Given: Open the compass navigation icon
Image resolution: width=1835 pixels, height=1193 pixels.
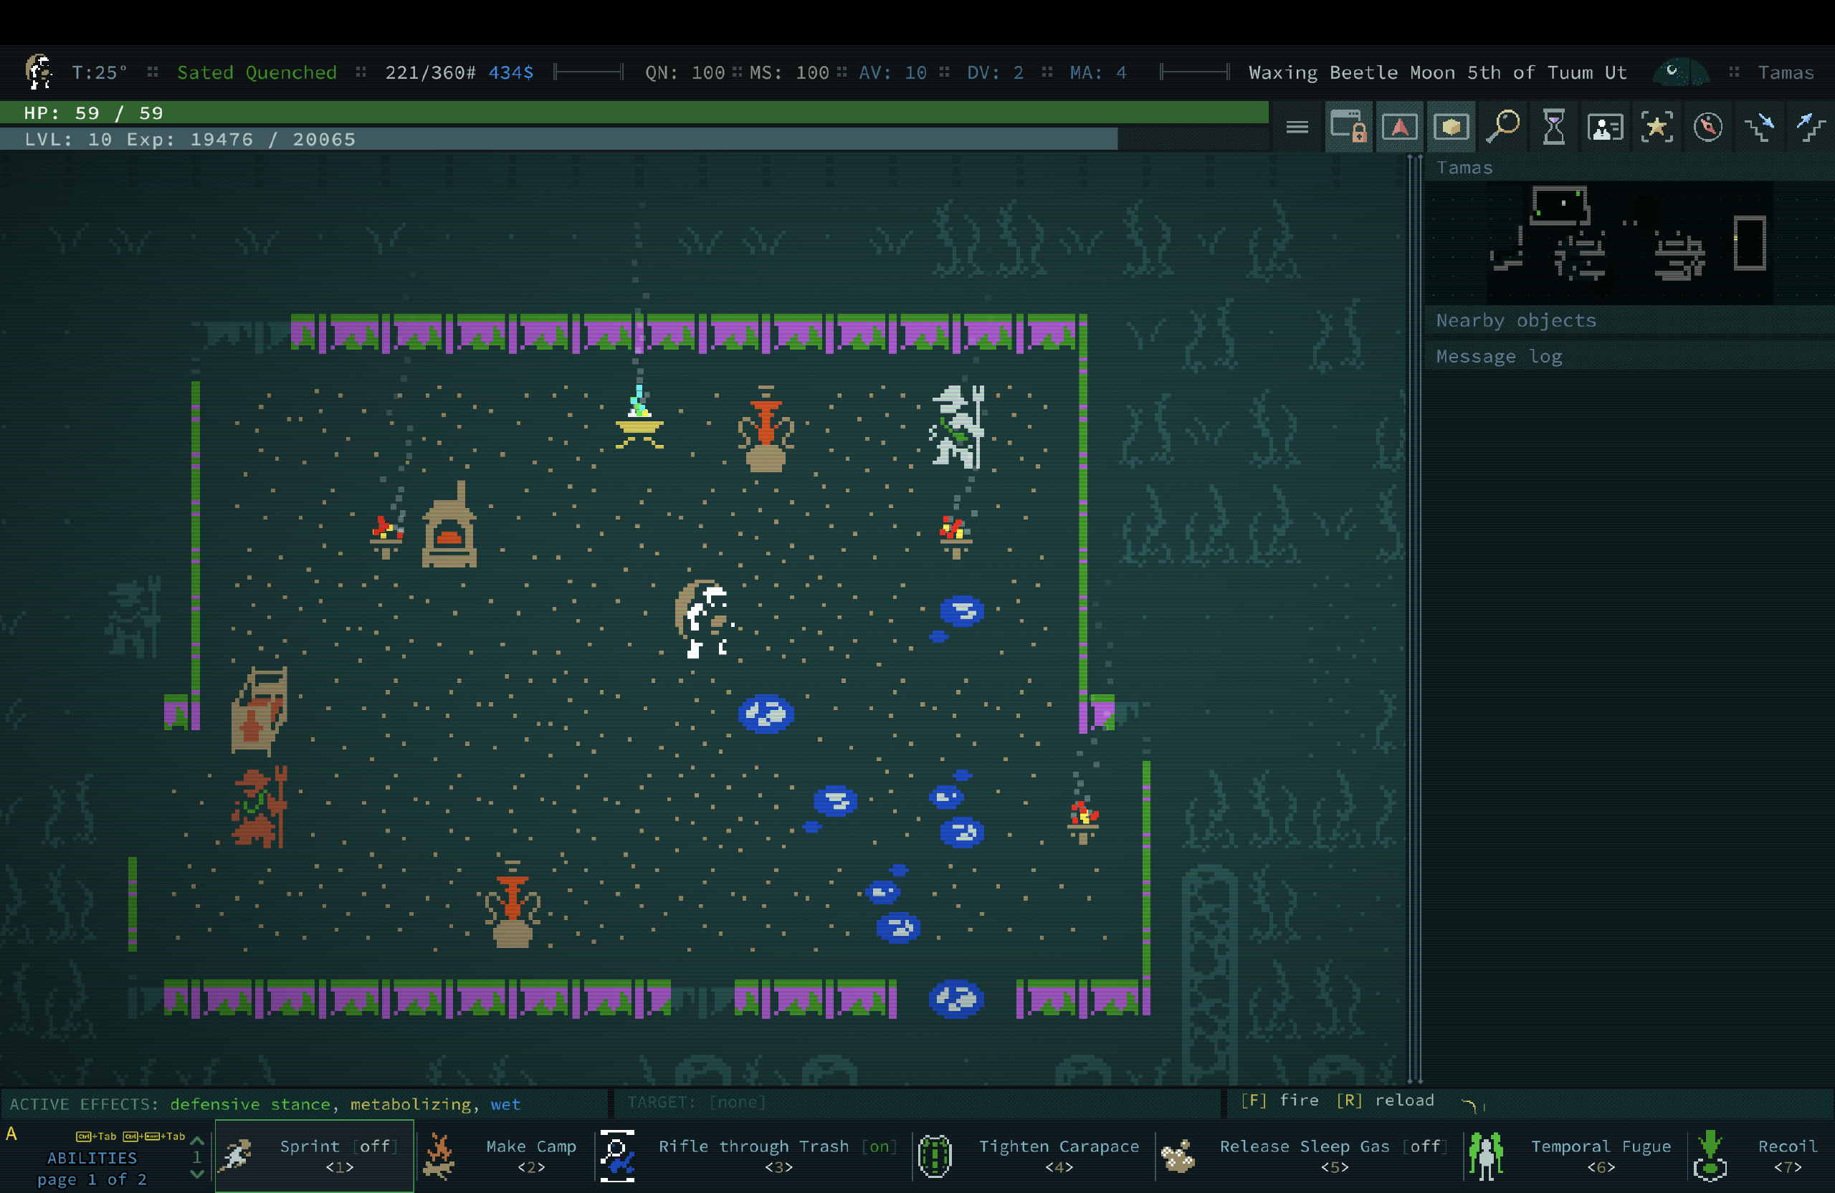Looking at the screenshot, I should click(1709, 126).
